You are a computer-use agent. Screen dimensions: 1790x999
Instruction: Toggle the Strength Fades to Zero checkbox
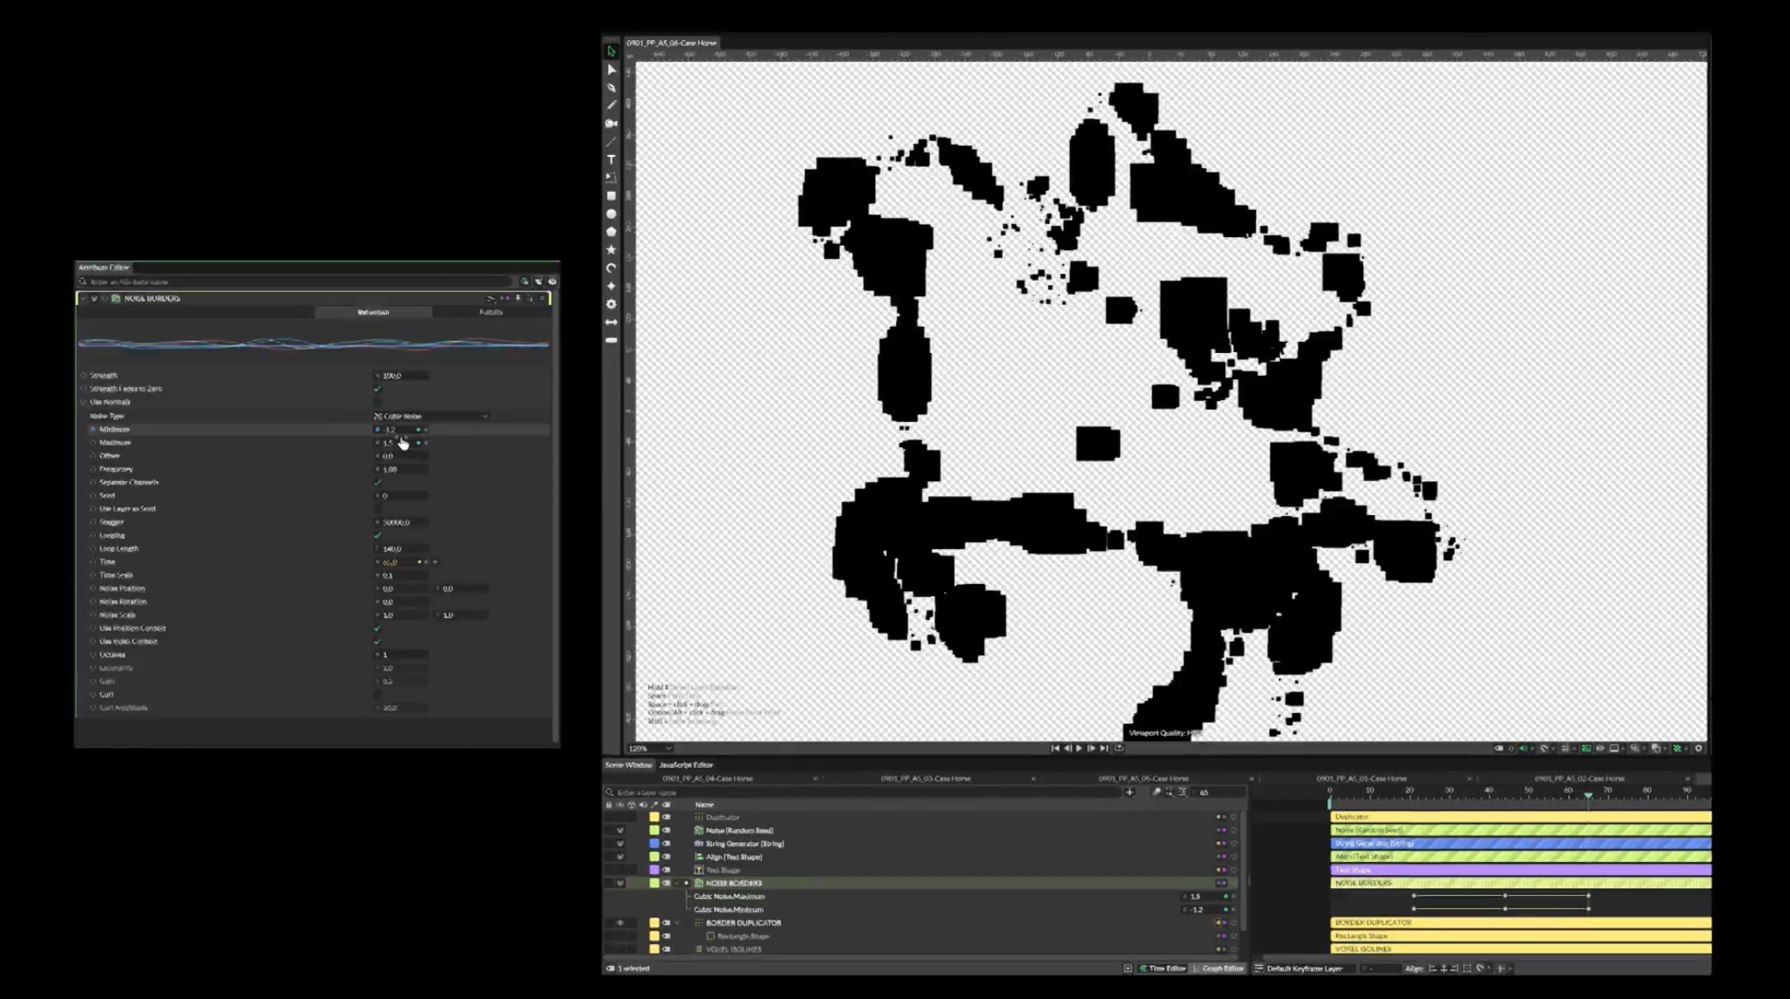(x=377, y=389)
